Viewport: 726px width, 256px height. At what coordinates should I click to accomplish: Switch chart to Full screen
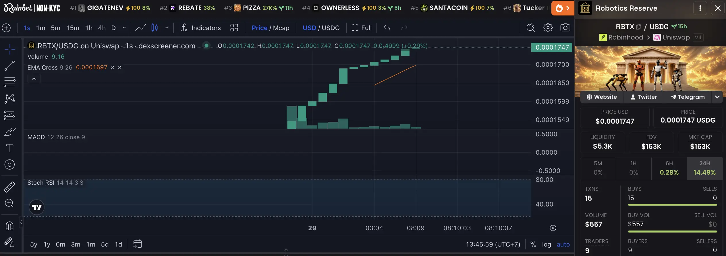click(362, 28)
